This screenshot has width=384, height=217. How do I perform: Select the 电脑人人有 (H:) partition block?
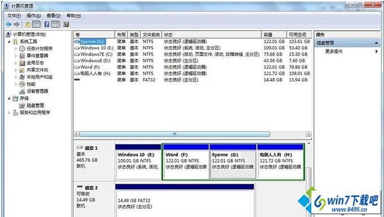(280, 162)
